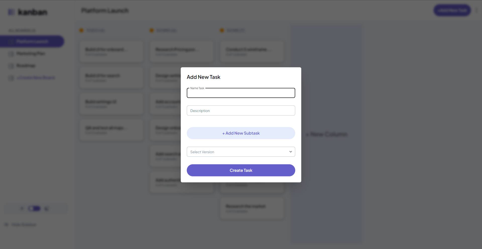
Task: Click the sun light-theme icon
Action: tap(22, 209)
